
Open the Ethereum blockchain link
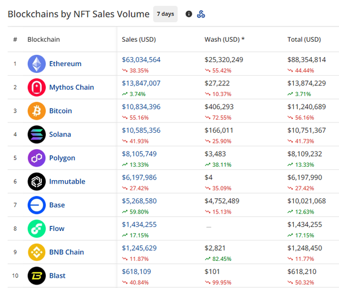click(x=65, y=64)
